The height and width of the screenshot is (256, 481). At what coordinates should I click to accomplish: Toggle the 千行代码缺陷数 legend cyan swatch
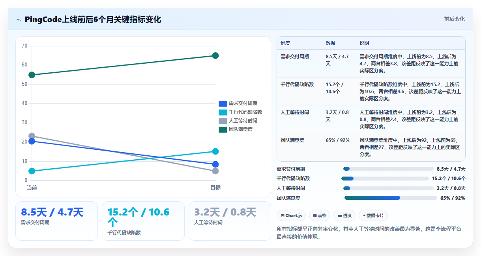click(223, 112)
